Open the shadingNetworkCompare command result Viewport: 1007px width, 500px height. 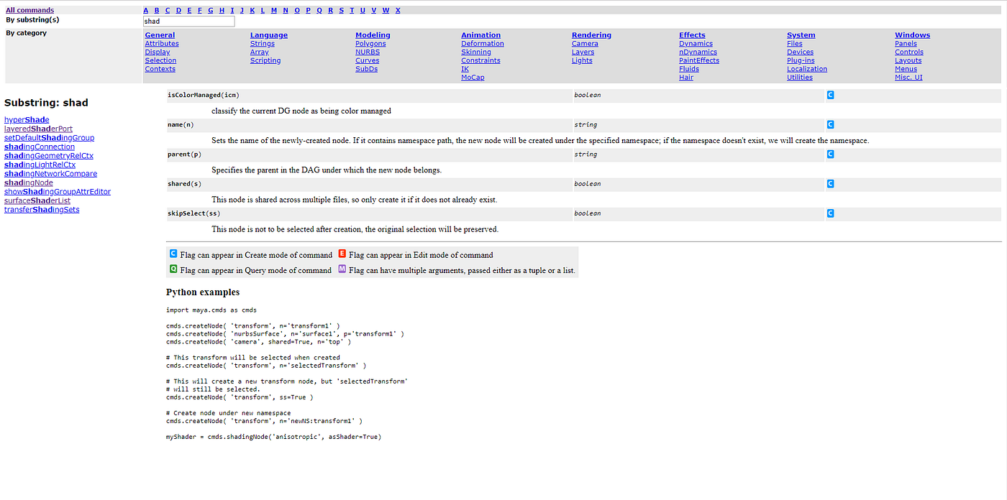click(50, 174)
